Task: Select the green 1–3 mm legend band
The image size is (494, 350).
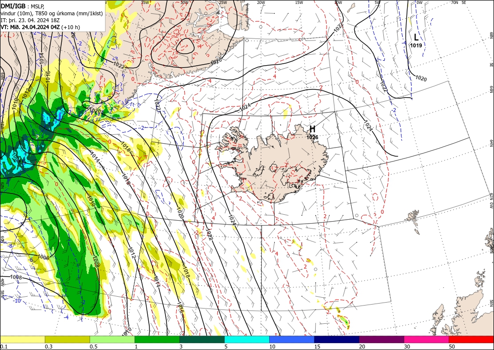Action: 157,339
